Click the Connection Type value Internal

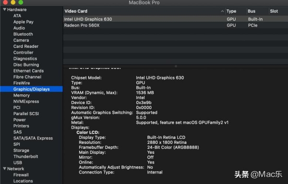click(x=155, y=172)
